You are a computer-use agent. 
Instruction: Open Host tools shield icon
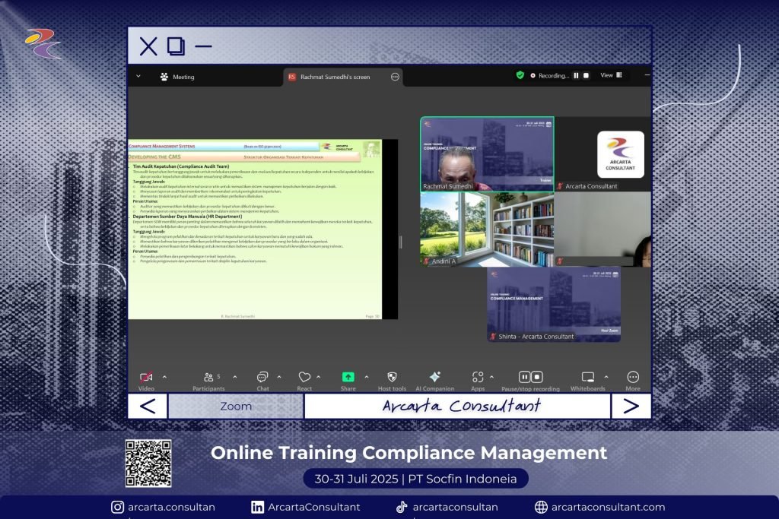(392, 377)
